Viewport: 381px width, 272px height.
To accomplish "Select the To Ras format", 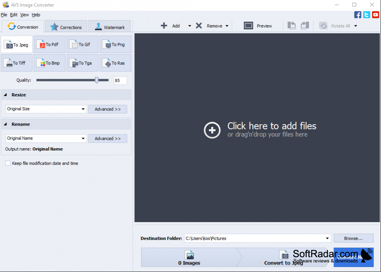I will coord(116,63).
